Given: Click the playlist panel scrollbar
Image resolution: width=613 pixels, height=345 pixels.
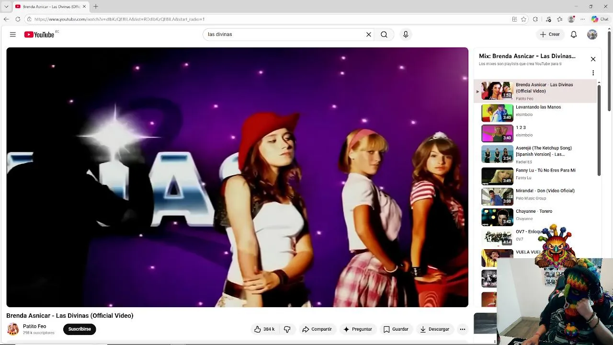Looking at the screenshot, I should [x=599, y=129].
